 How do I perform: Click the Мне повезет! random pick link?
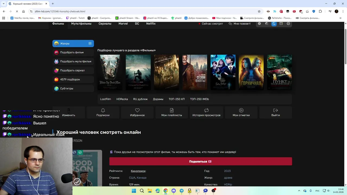[x=239, y=24]
